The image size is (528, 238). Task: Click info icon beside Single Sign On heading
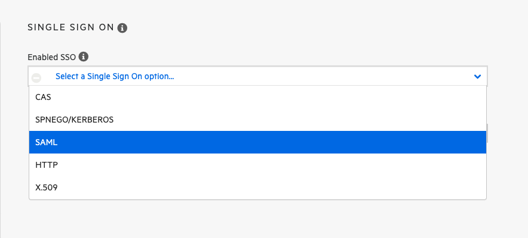122,27
